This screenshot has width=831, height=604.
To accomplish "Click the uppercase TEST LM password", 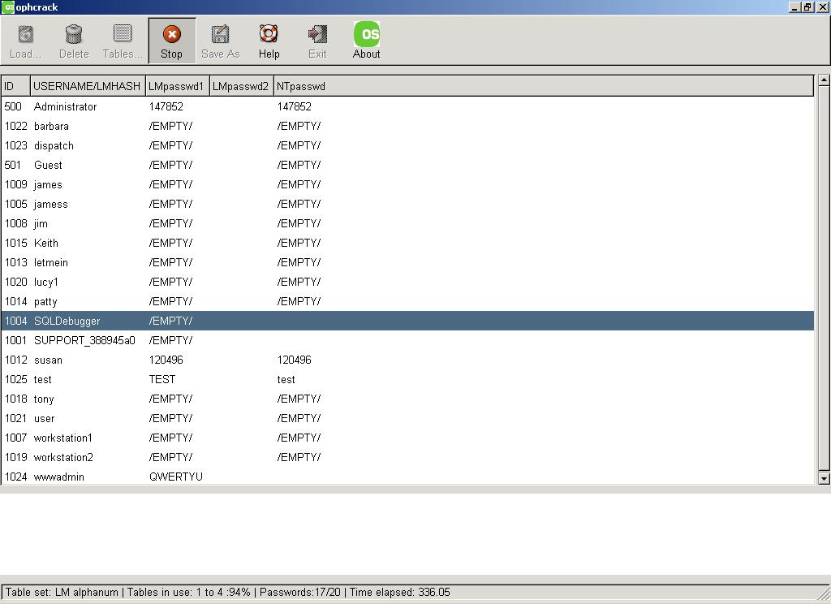I will [x=162, y=380].
